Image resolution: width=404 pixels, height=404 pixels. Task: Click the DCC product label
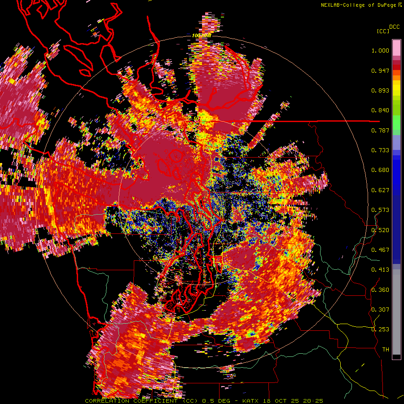point(394,27)
